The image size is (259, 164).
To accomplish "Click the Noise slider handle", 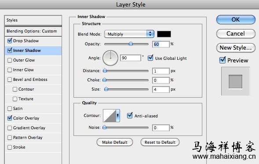I will (x=105, y=128).
